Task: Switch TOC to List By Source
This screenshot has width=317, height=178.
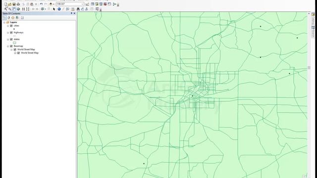Action: point(9,18)
